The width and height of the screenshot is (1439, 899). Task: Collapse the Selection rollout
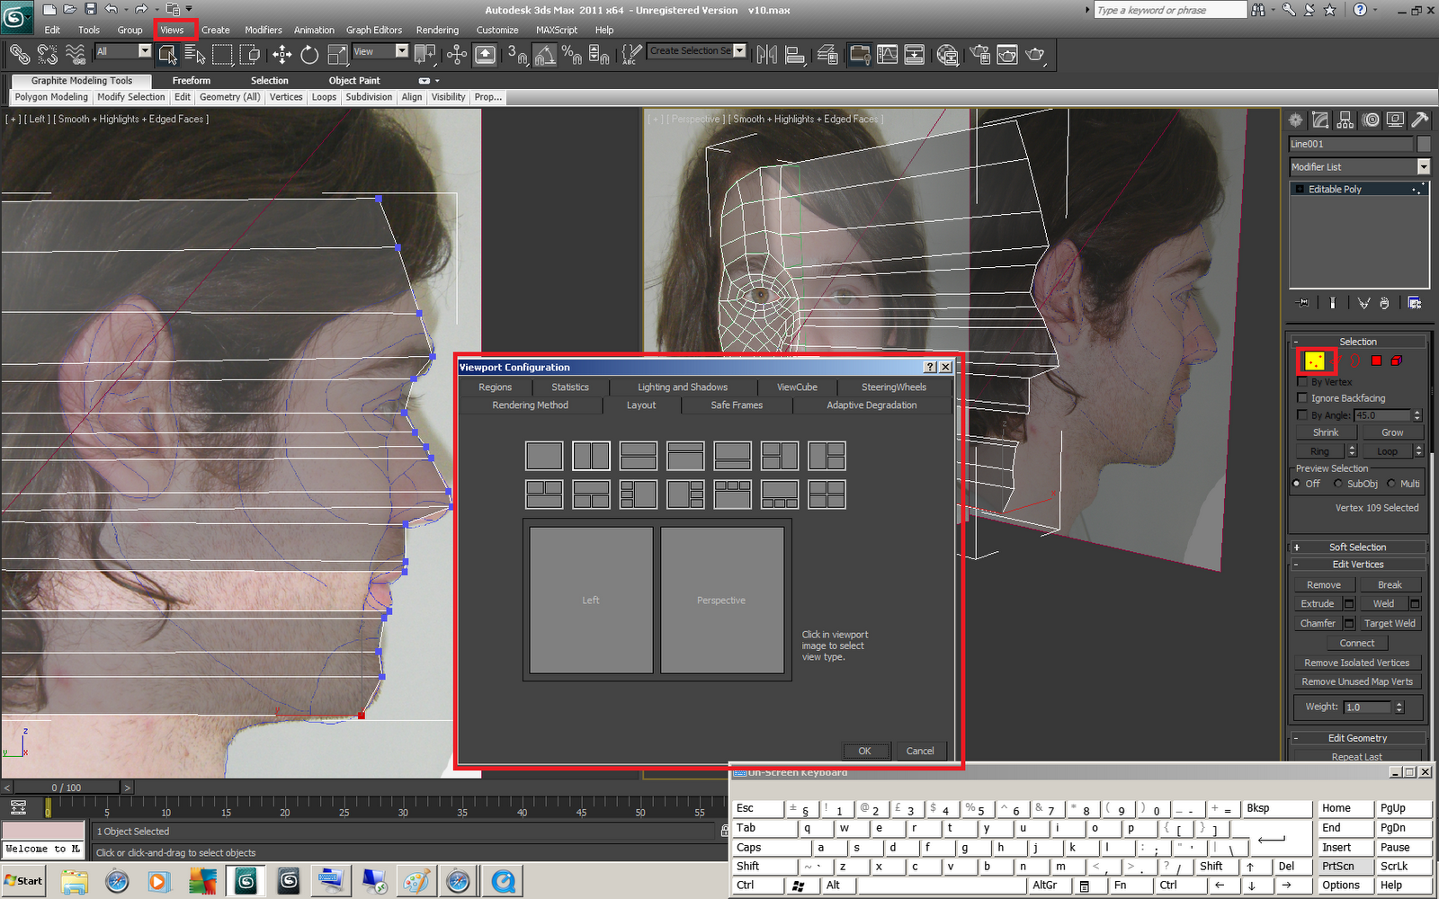point(1358,342)
